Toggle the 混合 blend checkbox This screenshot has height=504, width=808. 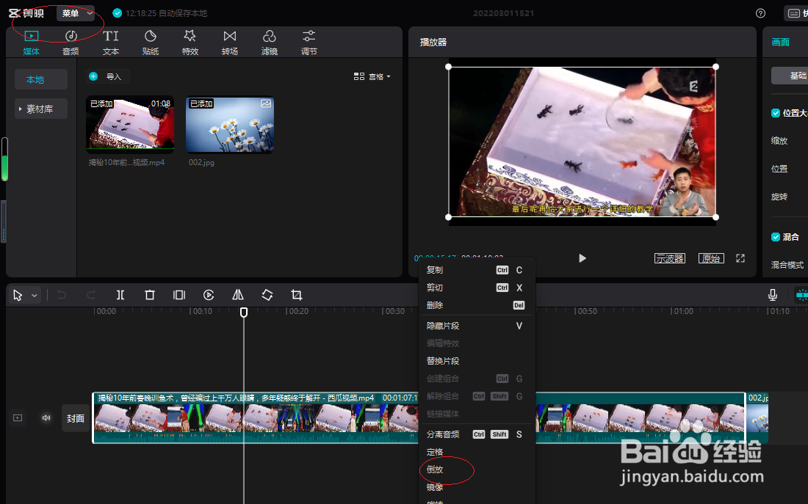(x=776, y=237)
